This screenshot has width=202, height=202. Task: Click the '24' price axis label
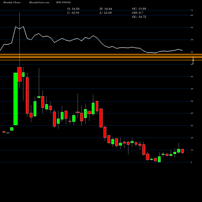pos(192,126)
